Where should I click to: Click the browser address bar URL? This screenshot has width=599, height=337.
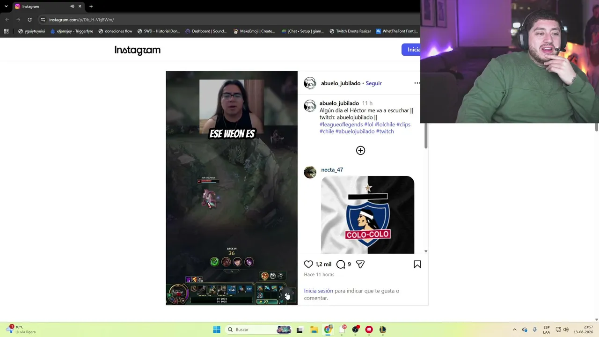81,20
